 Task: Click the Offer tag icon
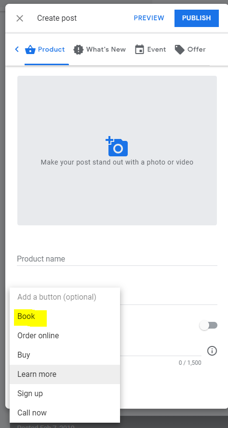click(179, 49)
